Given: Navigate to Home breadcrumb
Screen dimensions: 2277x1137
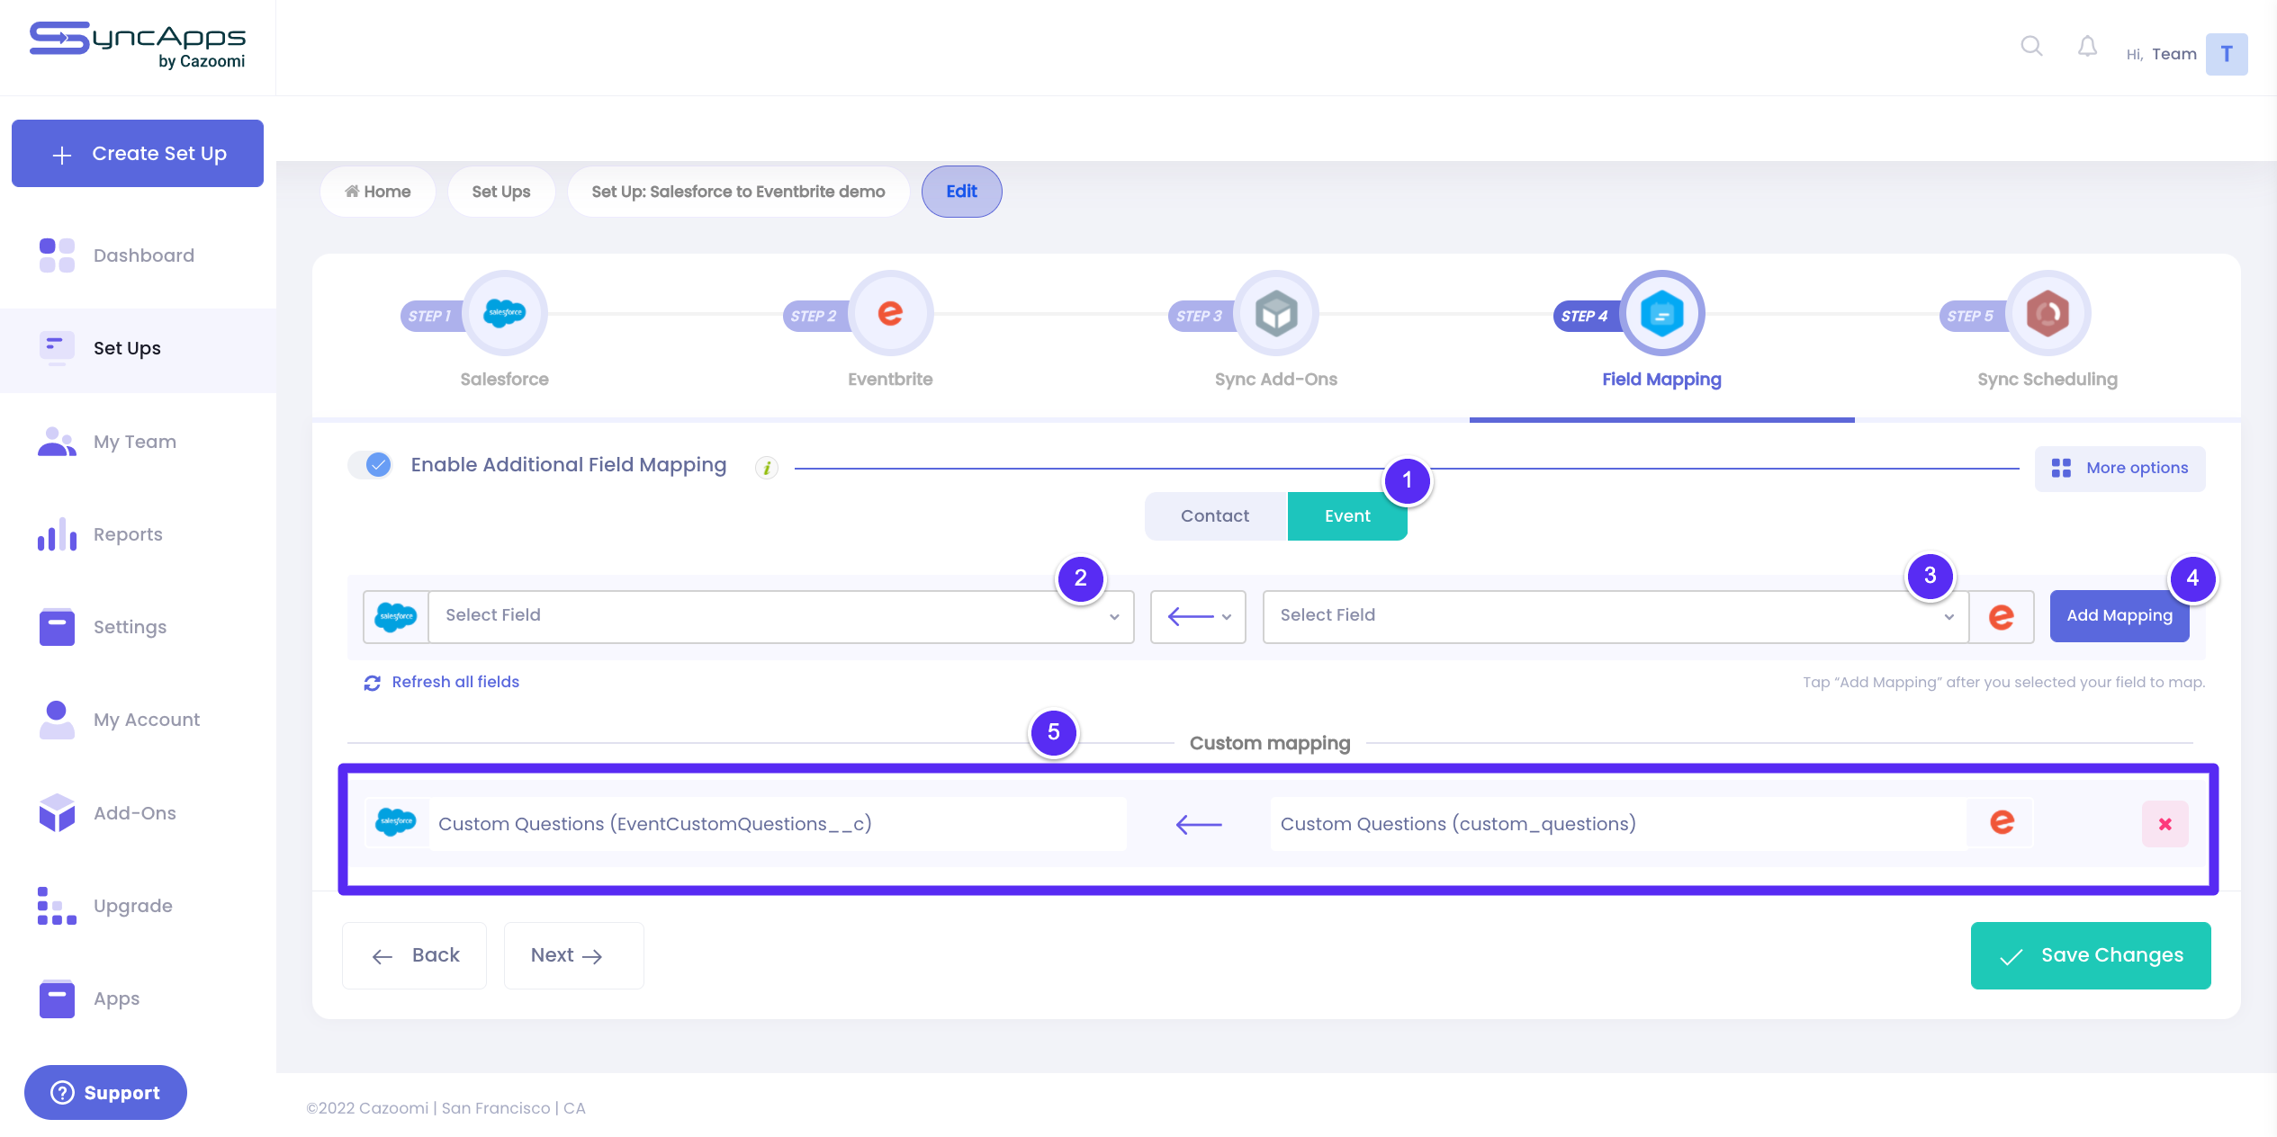Looking at the screenshot, I should click(378, 192).
